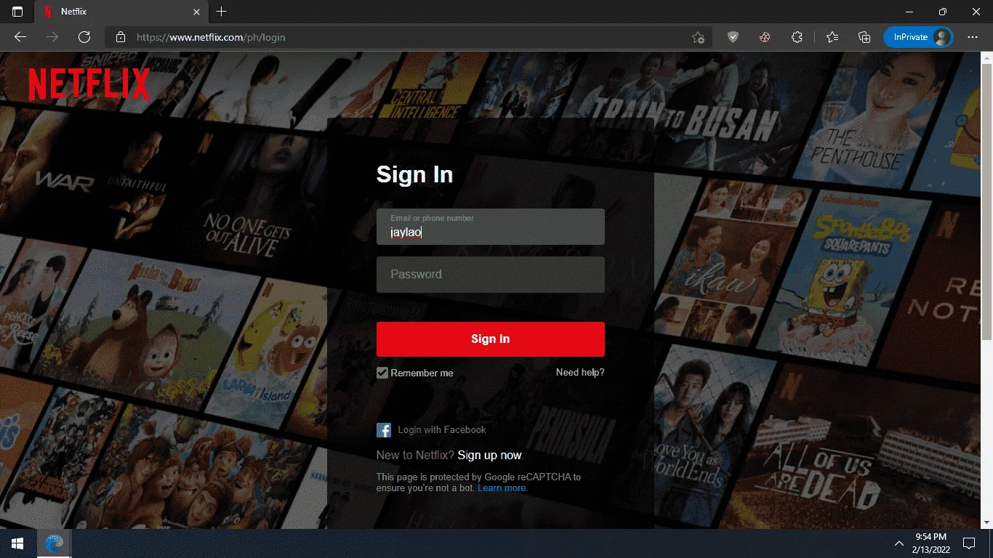Image resolution: width=993 pixels, height=558 pixels.
Task: Refresh the Netflix login page
Action: pyautogui.click(x=84, y=37)
